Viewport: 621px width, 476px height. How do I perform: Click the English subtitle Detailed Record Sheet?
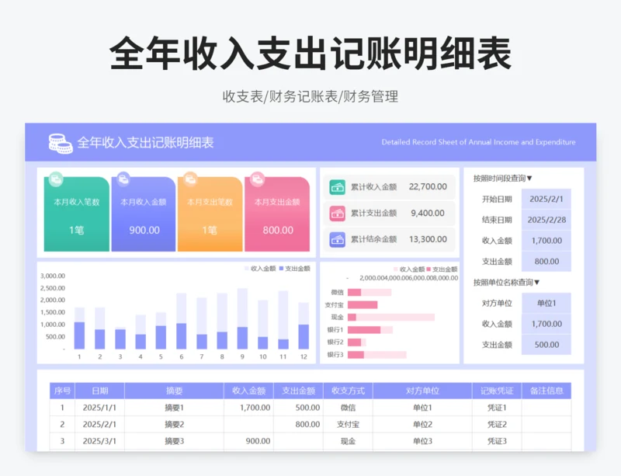pyautogui.click(x=478, y=142)
